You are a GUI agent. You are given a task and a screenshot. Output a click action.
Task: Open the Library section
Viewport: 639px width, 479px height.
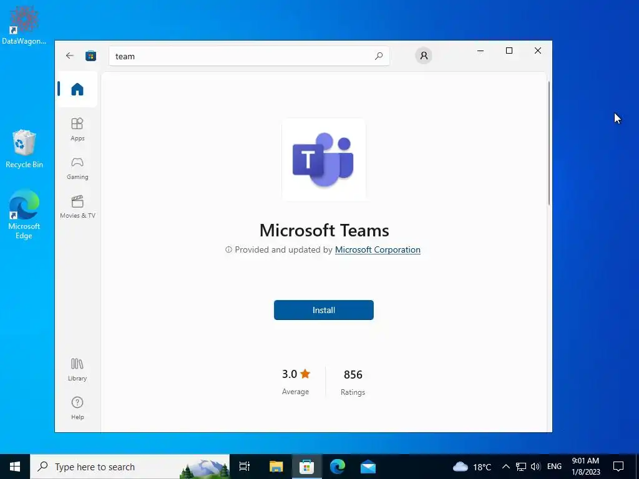tap(77, 369)
